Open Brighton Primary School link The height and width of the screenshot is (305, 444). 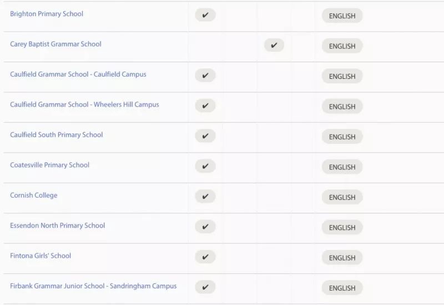point(47,14)
